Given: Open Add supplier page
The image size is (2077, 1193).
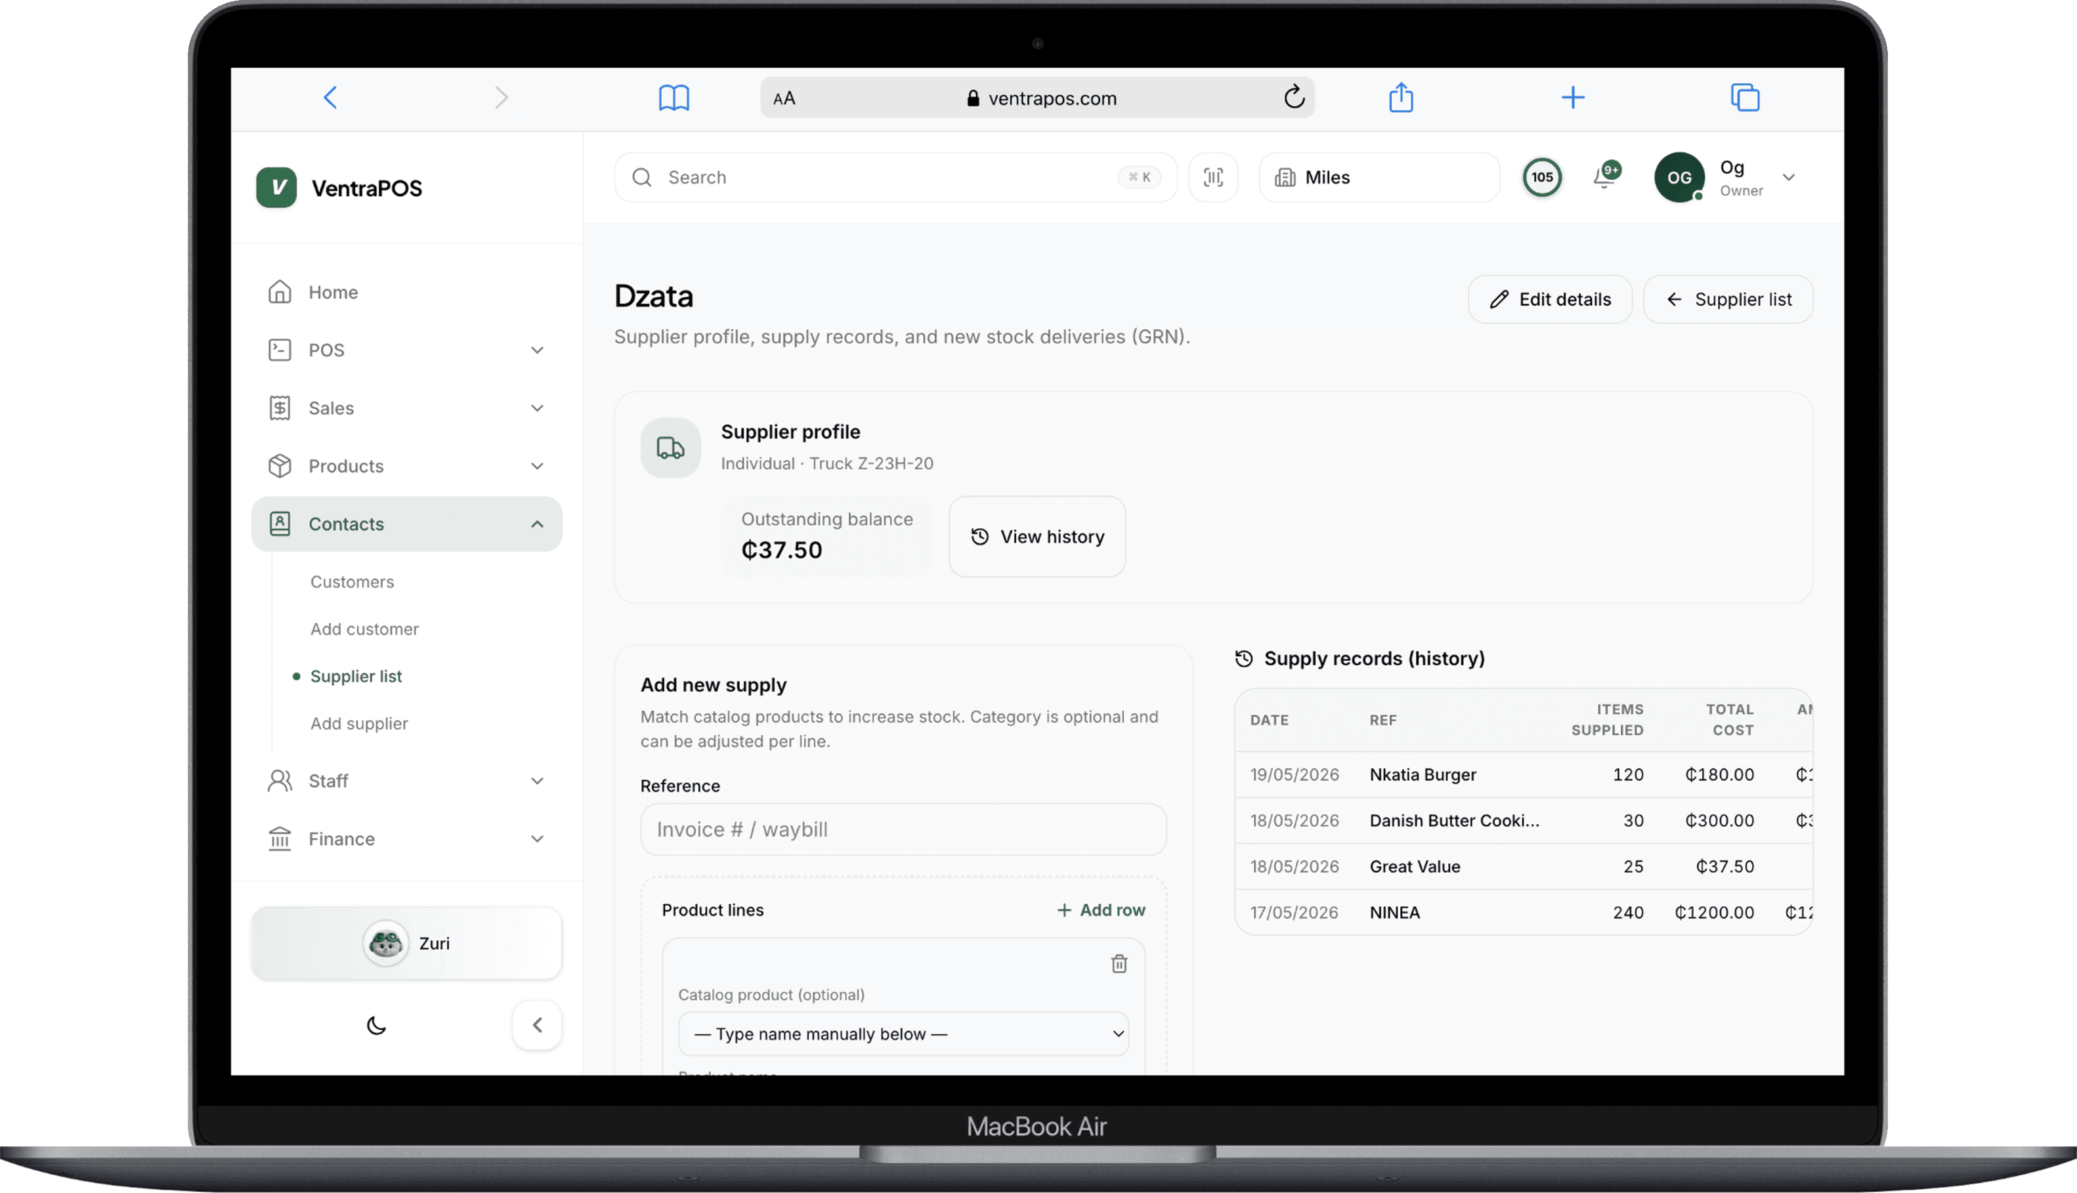Looking at the screenshot, I should (x=359, y=724).
